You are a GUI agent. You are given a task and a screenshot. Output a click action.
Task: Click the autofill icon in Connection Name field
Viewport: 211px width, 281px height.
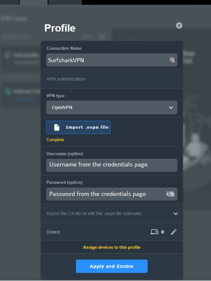[x=172, y=60]
